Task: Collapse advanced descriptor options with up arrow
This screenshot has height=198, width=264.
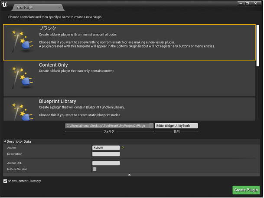Action: tap(130, 175)
